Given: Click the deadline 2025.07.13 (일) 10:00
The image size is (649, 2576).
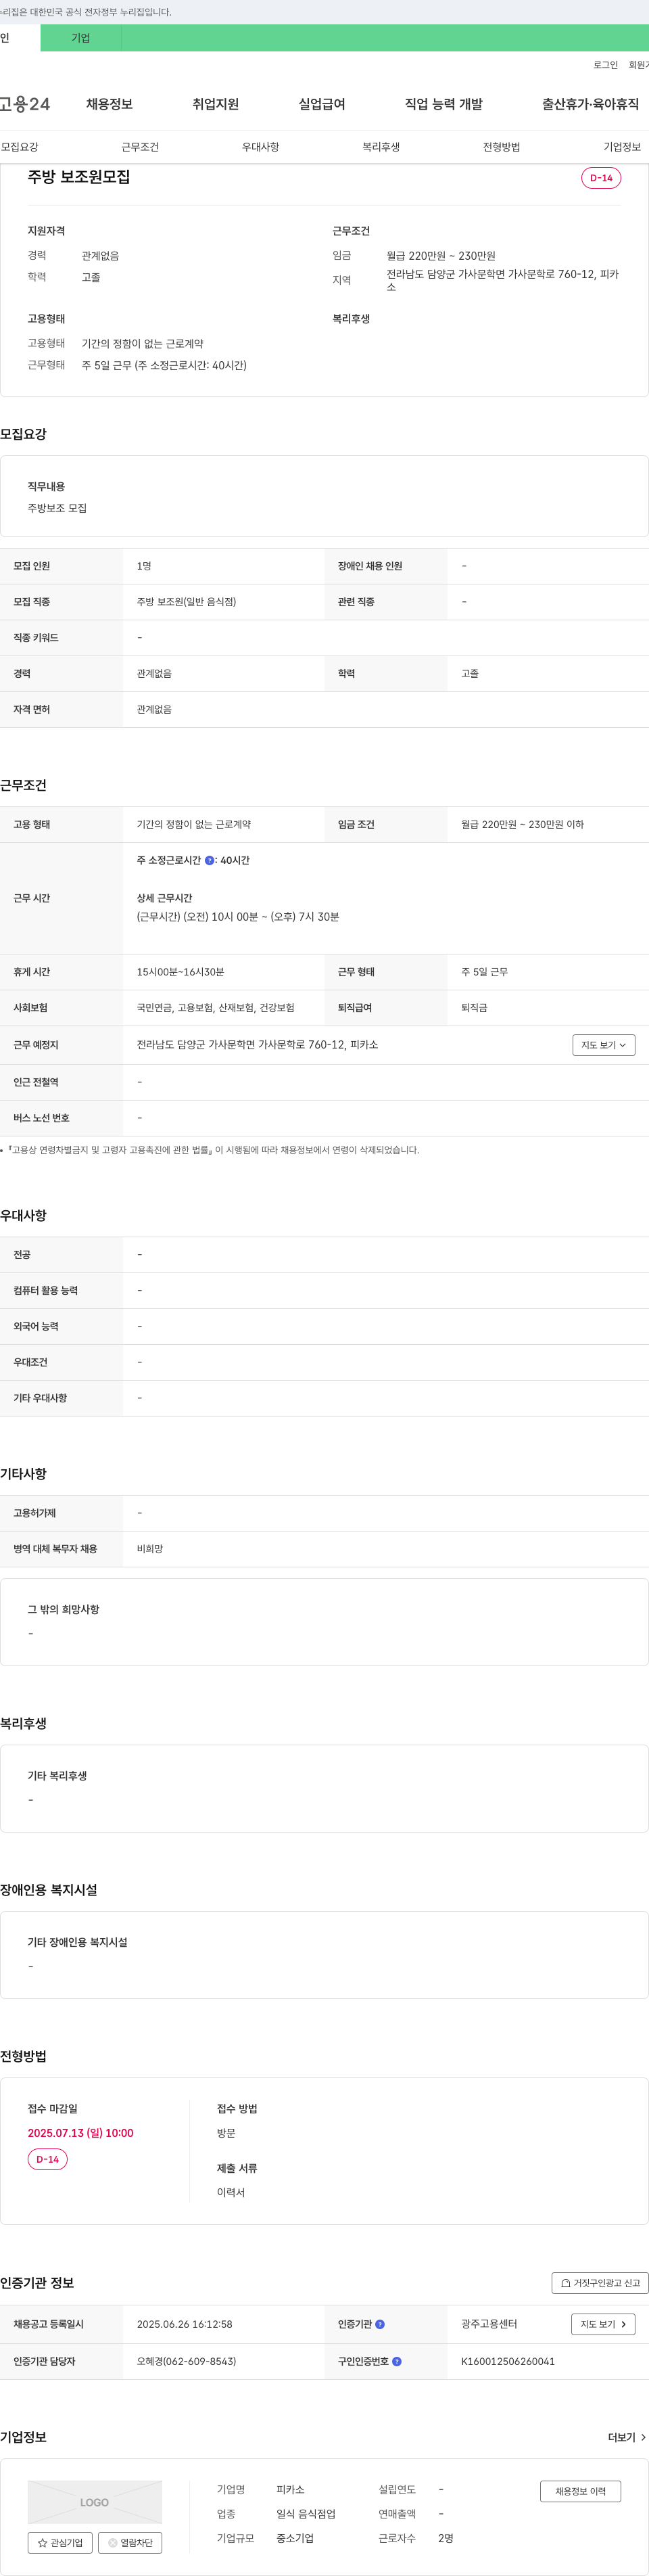Looking at the screenshot, I should [80, 2133].
